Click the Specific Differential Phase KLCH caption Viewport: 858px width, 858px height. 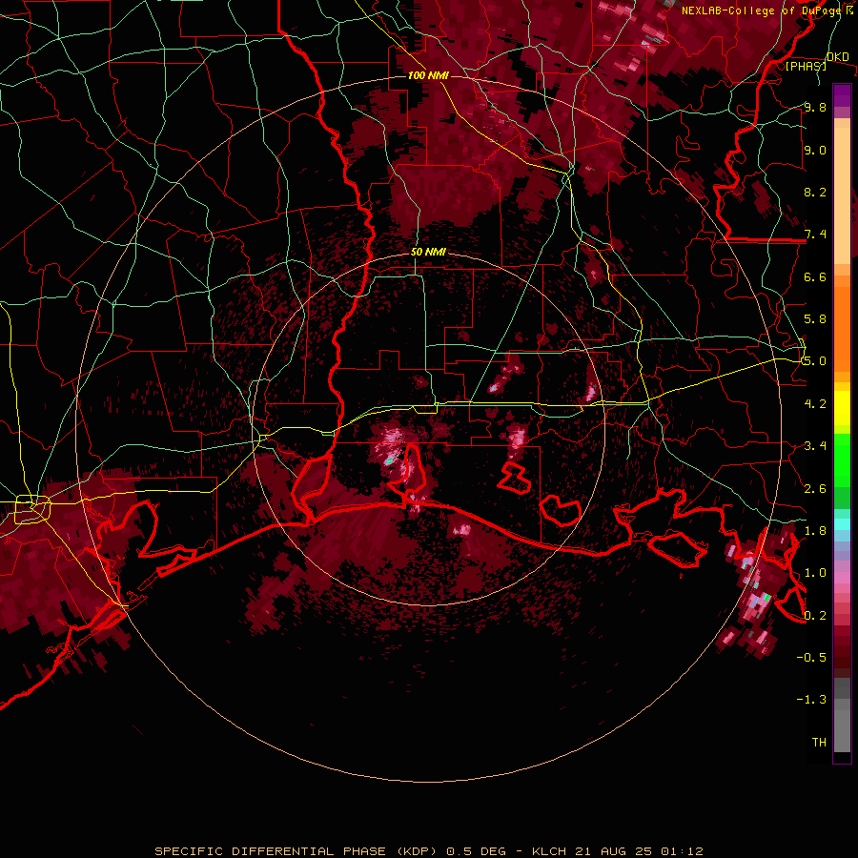[x=428, y=851]
